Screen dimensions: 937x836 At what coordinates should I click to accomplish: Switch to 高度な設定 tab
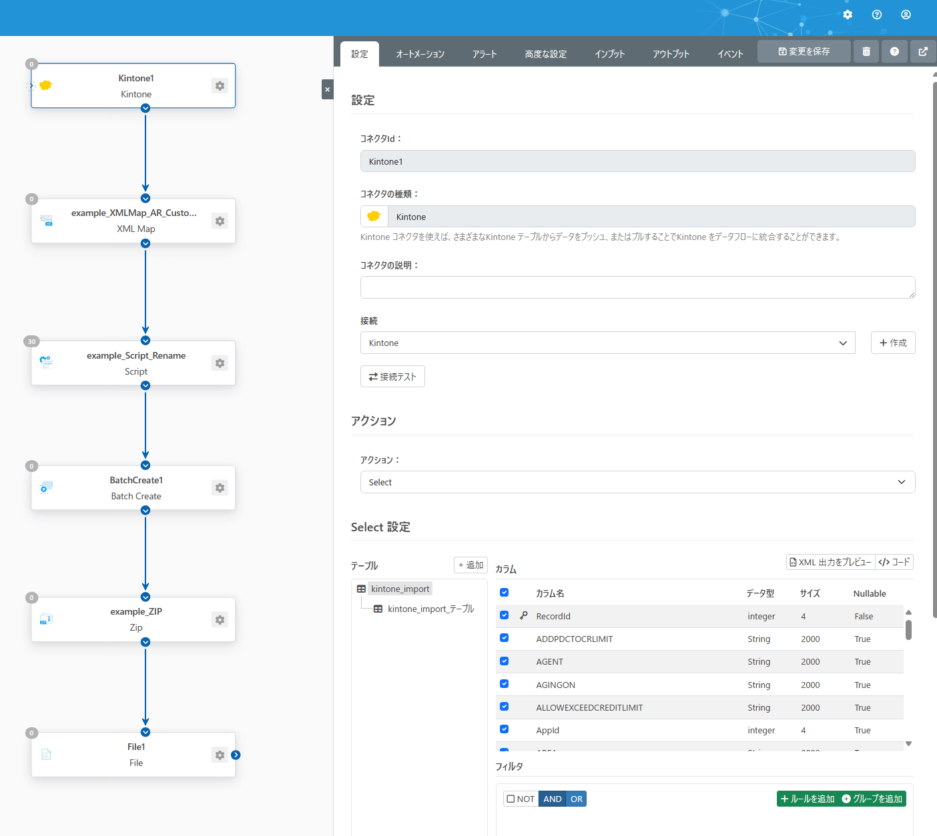[x=546, y=54]
